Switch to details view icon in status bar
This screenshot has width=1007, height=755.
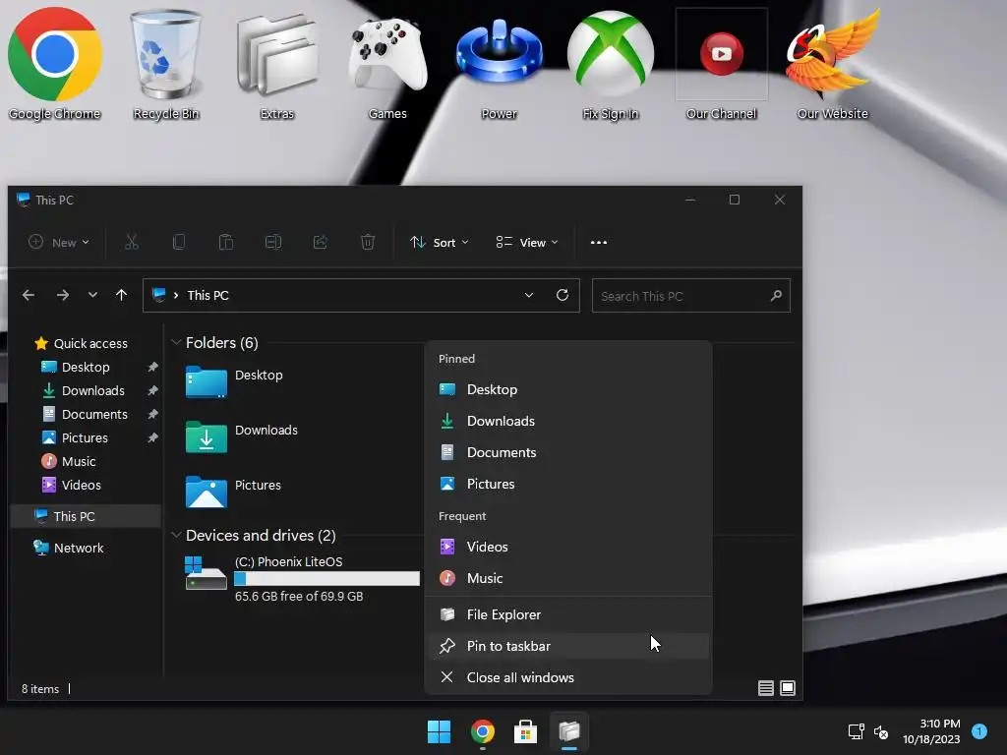click(765, 688)
